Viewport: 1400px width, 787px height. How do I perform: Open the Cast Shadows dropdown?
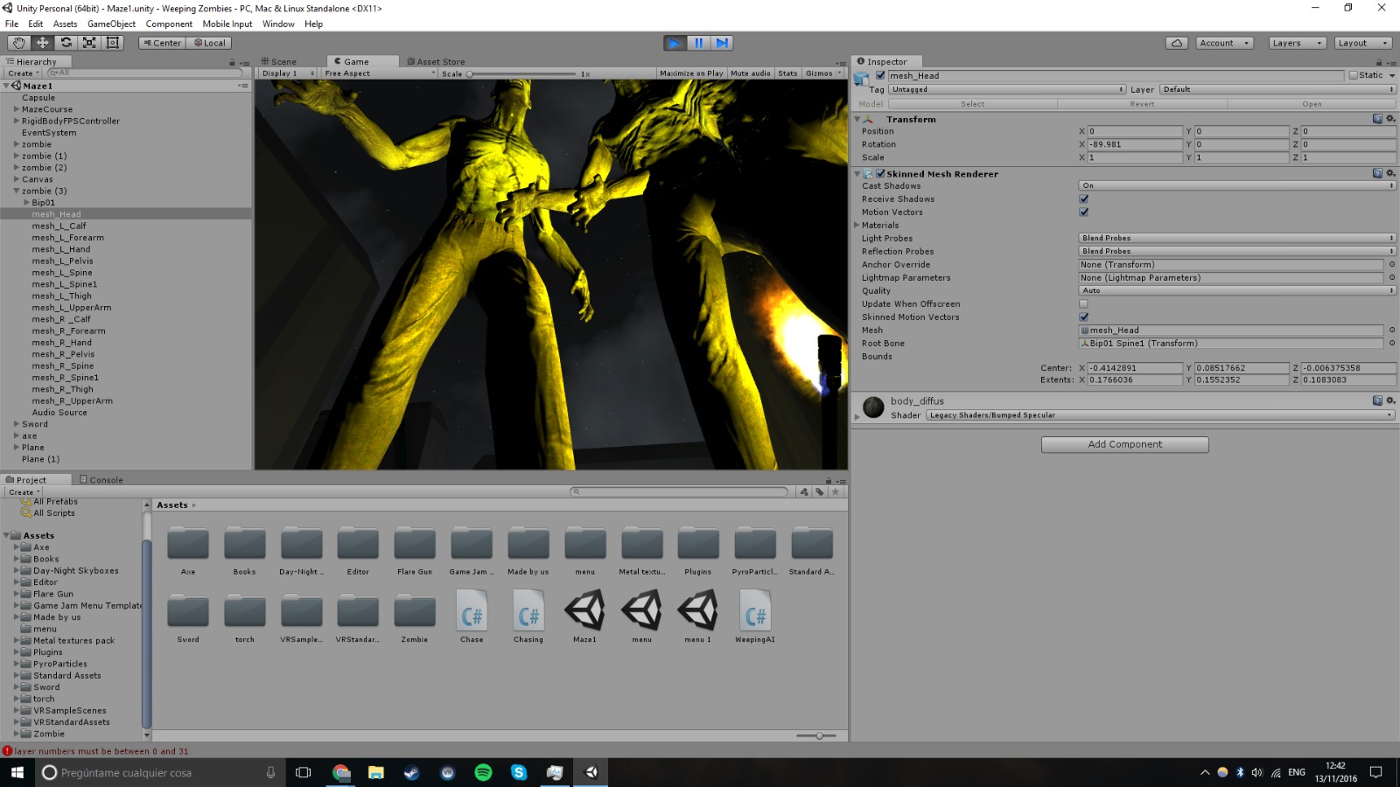pyautogui.click(x=1236, y=185)
